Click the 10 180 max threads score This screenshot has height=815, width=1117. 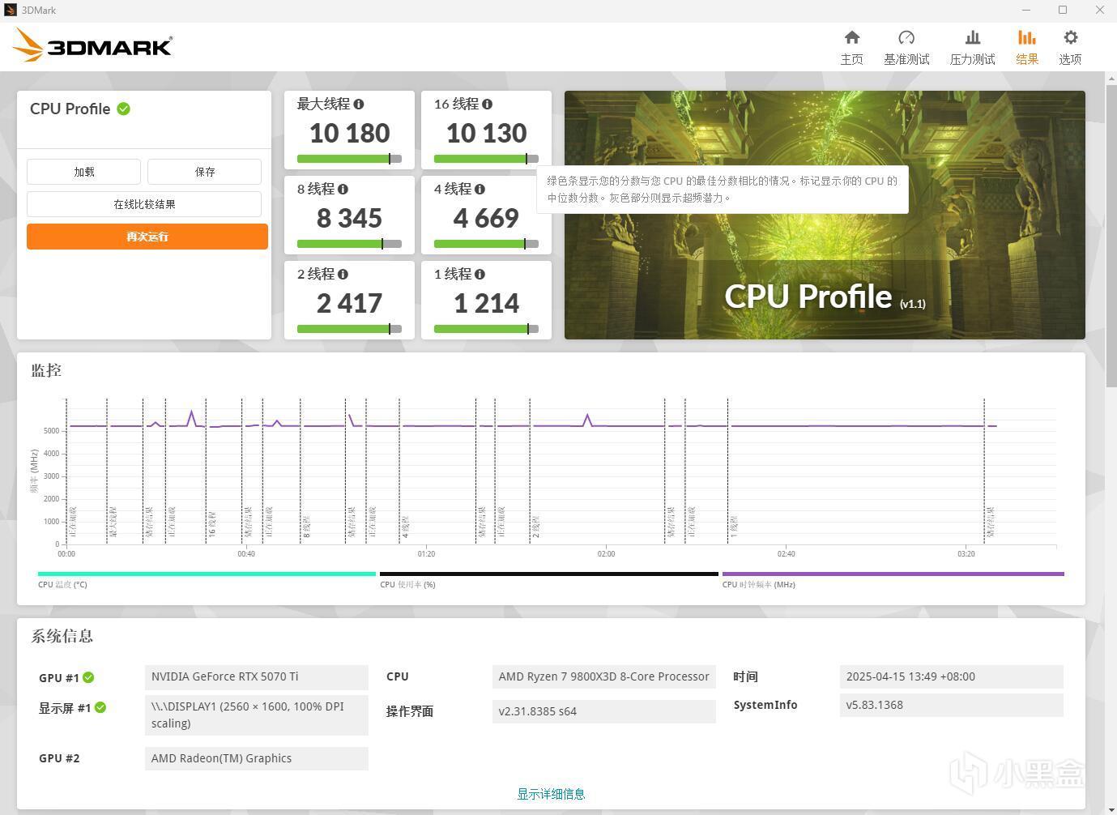(x=350, y=133)
